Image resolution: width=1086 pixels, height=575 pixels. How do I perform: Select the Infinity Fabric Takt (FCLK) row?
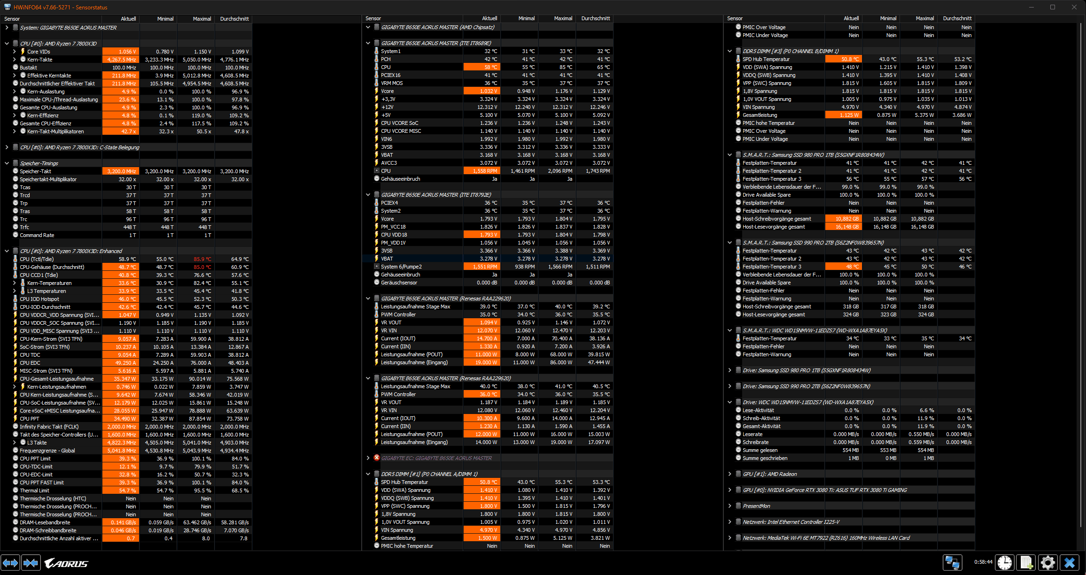pos(127,427)
